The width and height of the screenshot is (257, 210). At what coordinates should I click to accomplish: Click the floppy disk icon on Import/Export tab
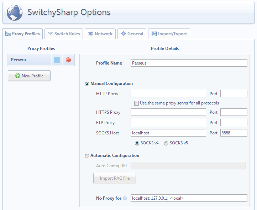coord(154,34)
